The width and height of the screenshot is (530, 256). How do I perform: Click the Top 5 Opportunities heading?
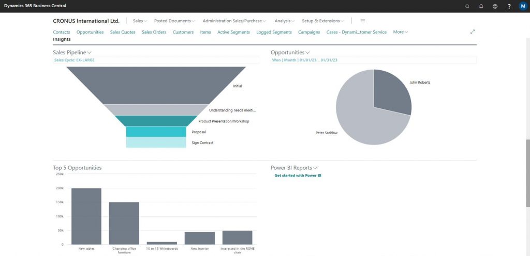pos(77,168)
